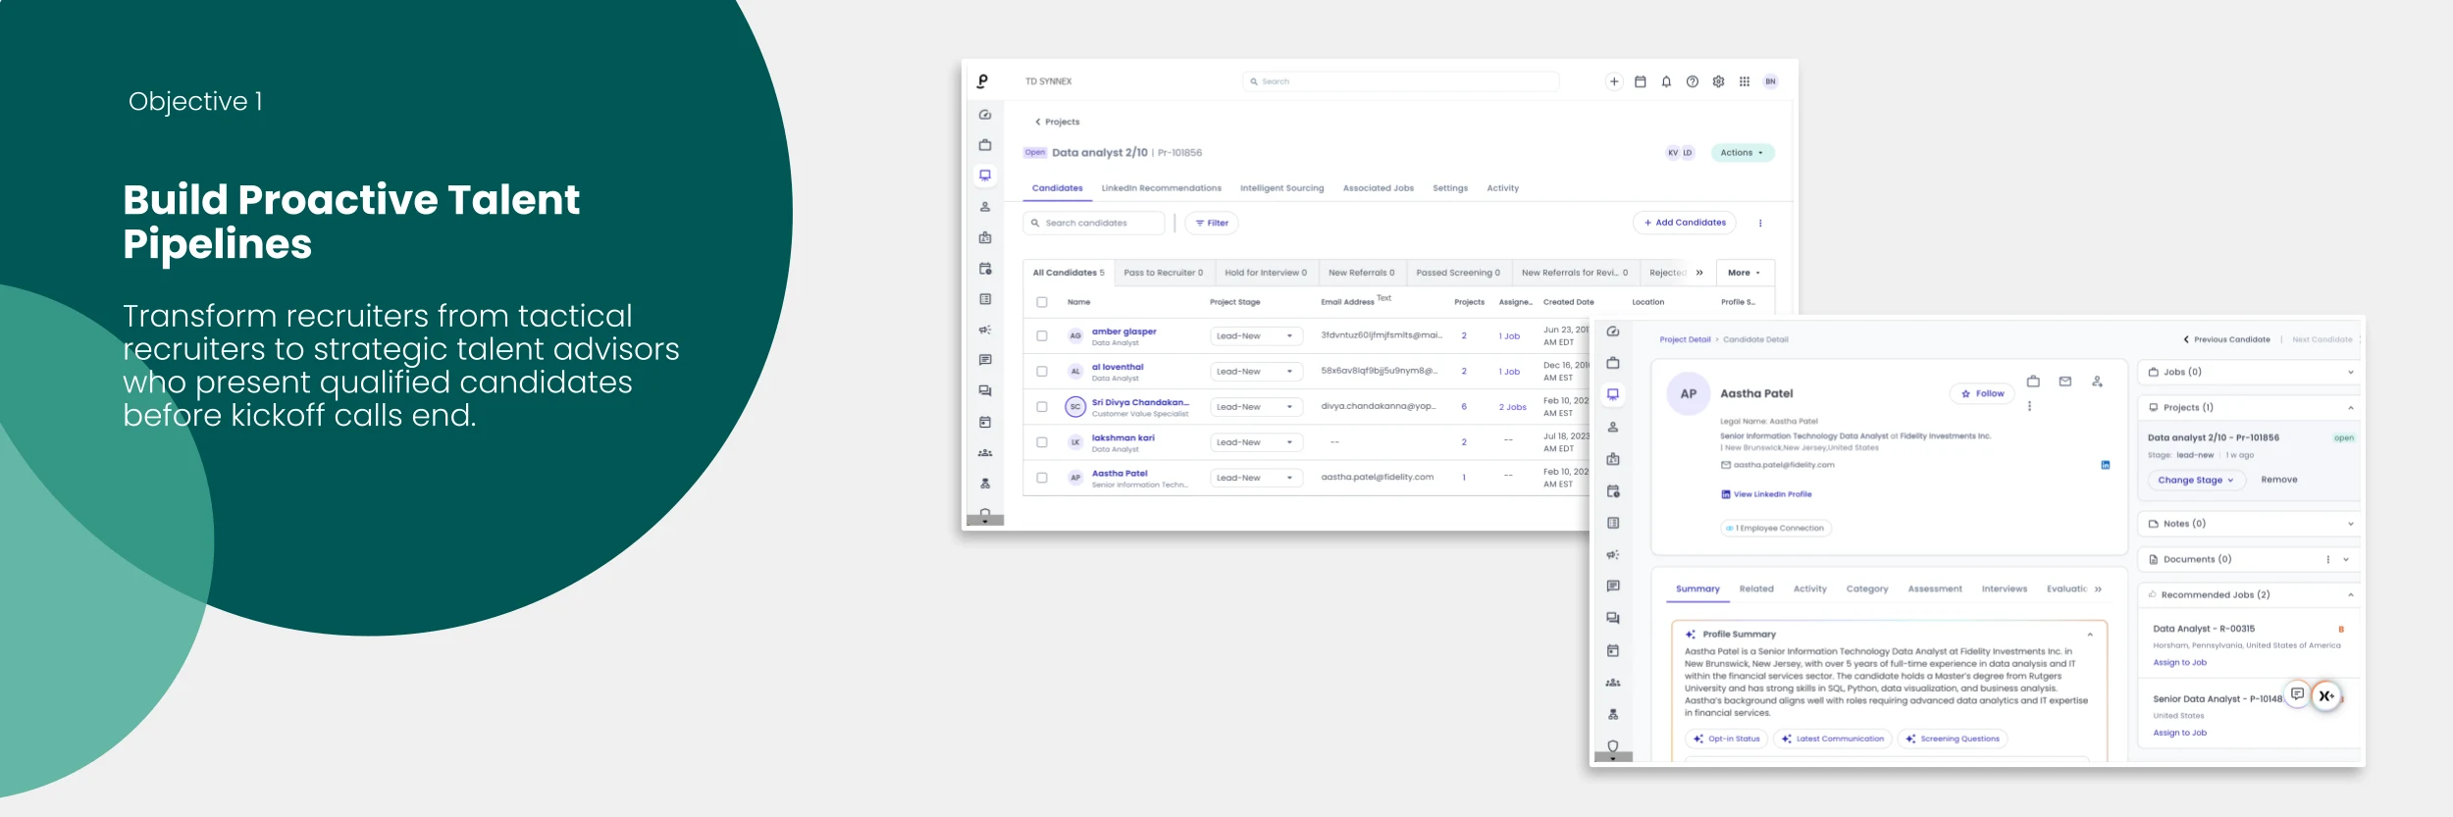The image size is (2453, 817).
Task: Open the three-dot menu in the Documents panel
Action: [2327, 559]
